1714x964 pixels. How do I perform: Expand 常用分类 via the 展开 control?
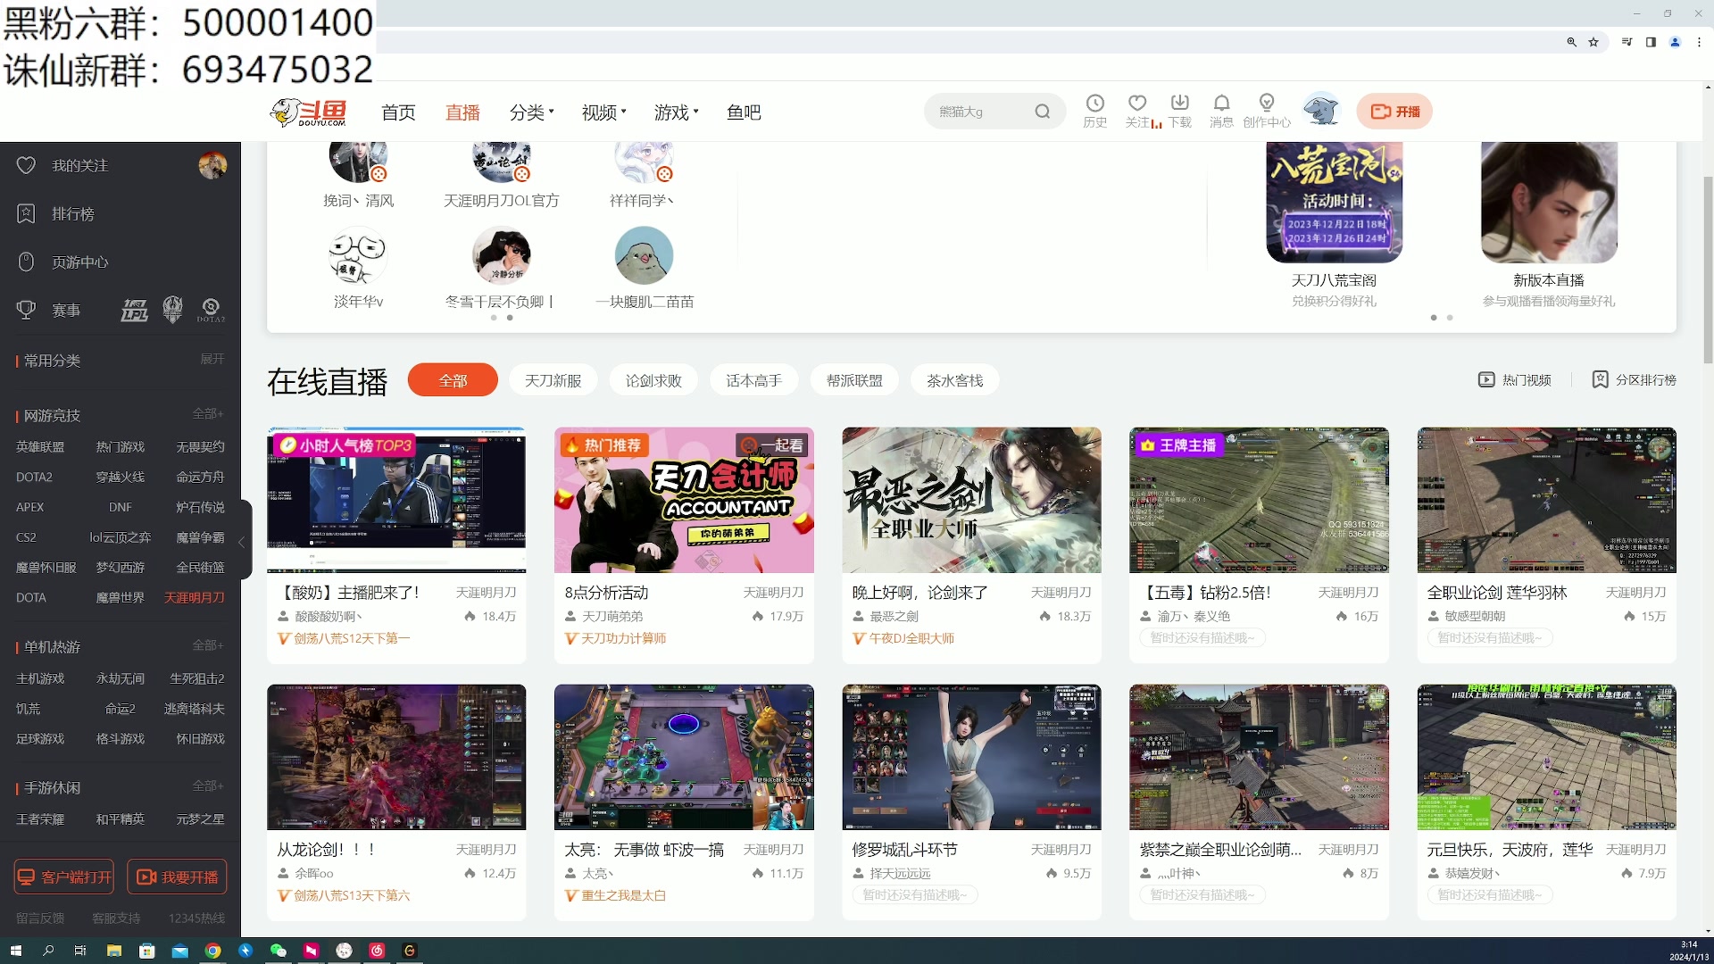[212, 359]
